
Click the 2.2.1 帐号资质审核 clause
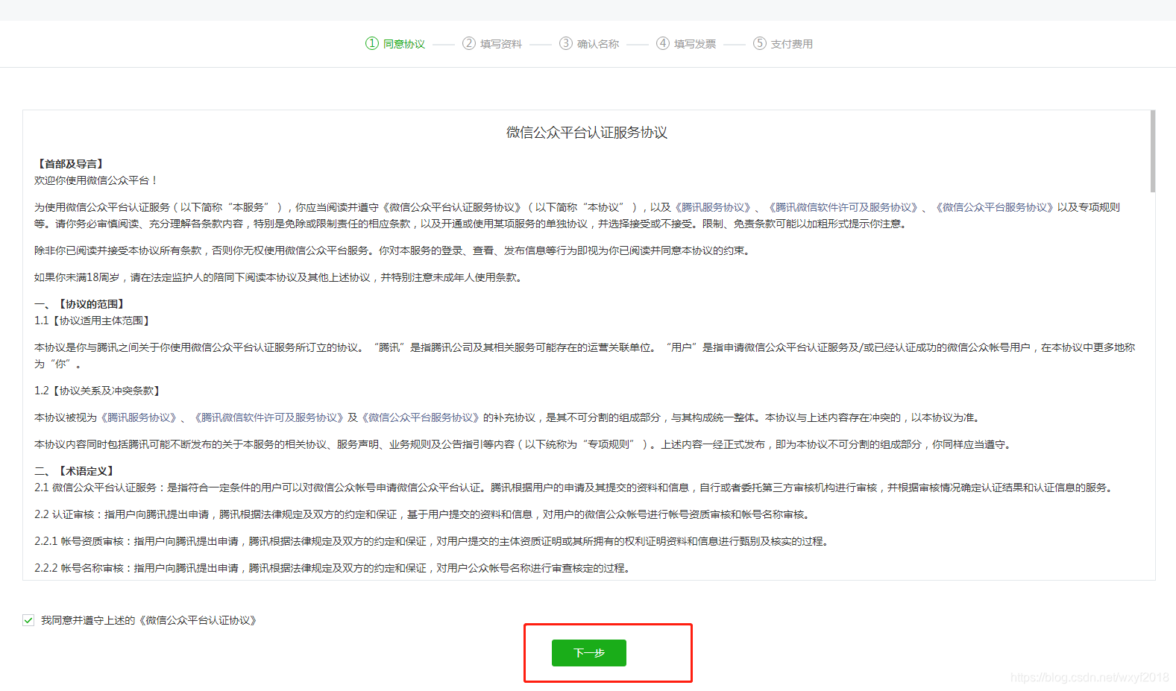(433, 541)
